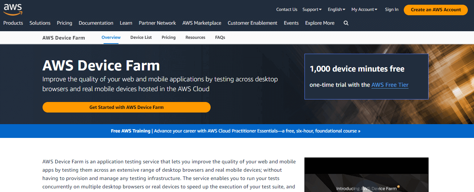
Task: Click the AWS Device Farm subnav title
Action: [x=64, y=38]
